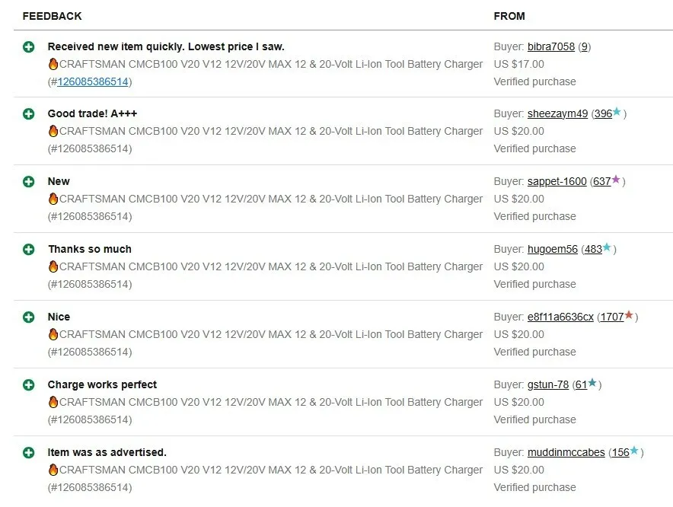View buyer sheezaym49's profile
This screenshot has width=673, height=507.
[557, 114]
